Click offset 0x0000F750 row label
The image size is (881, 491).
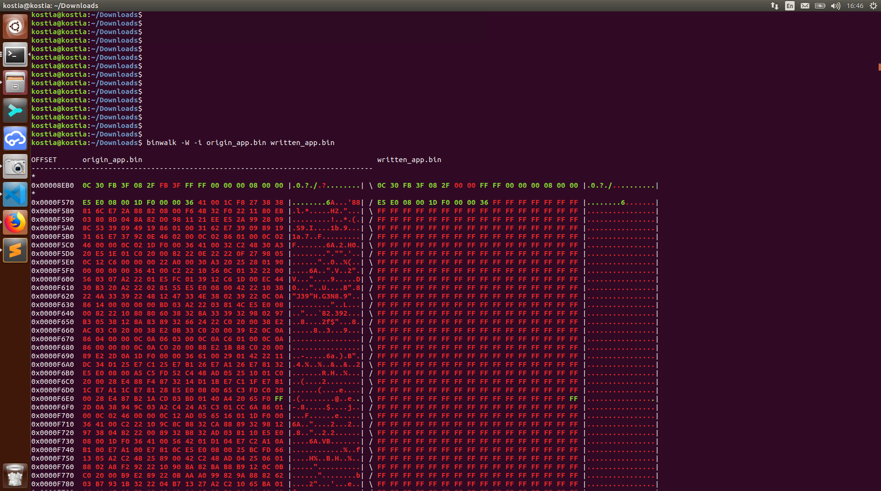coord(53,458)
